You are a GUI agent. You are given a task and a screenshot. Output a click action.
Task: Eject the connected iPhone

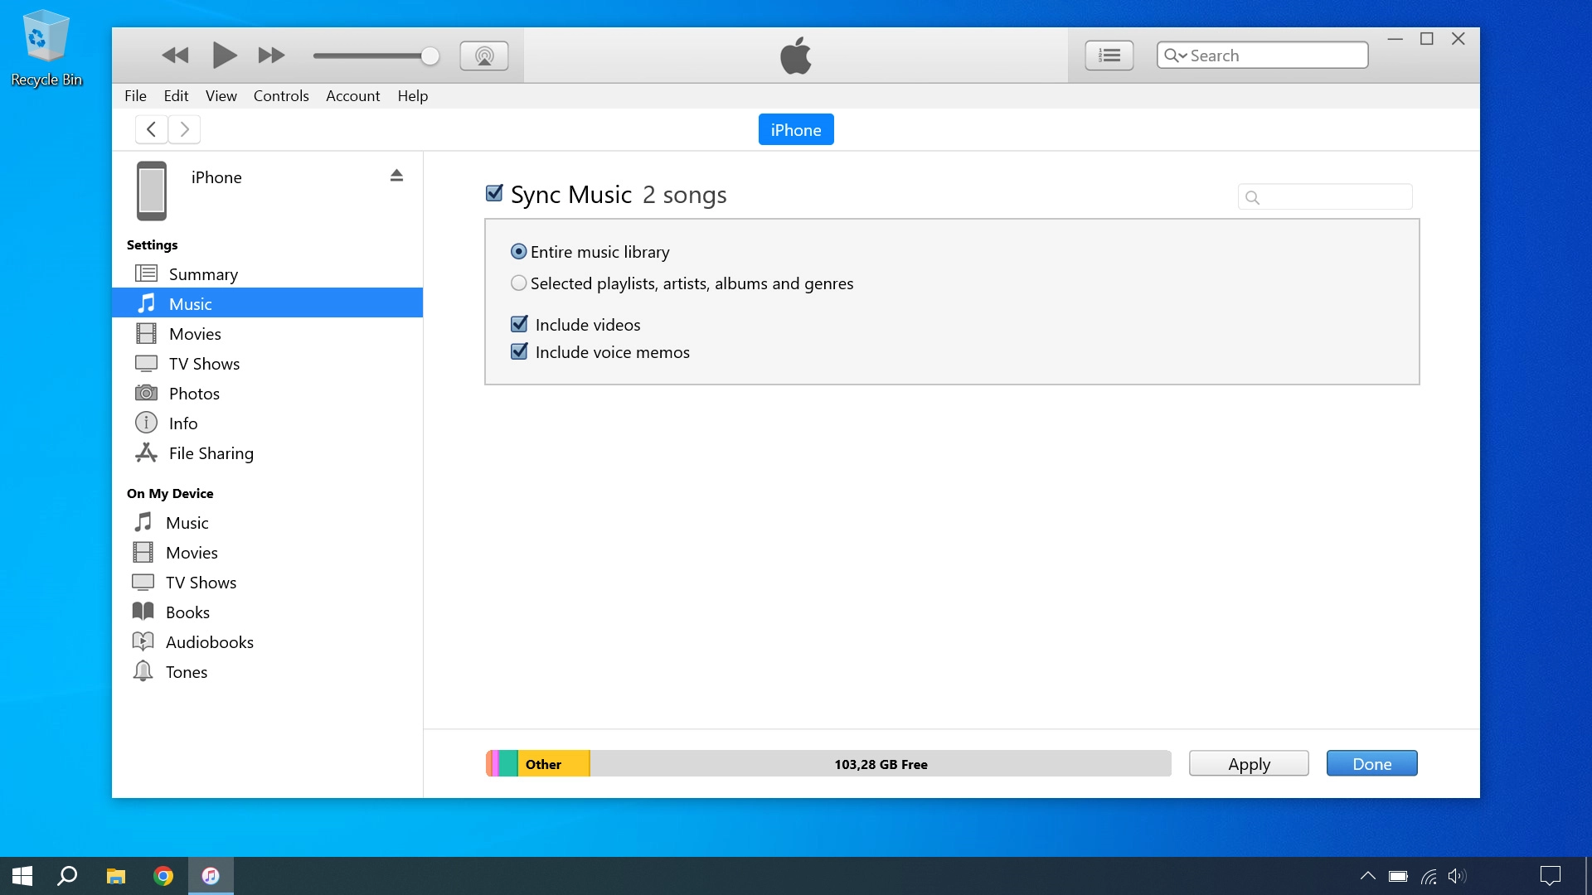(x=396, y=176)
